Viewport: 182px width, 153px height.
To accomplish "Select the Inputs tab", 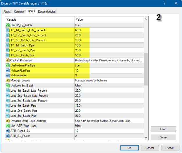I will (x=31, y=11).
